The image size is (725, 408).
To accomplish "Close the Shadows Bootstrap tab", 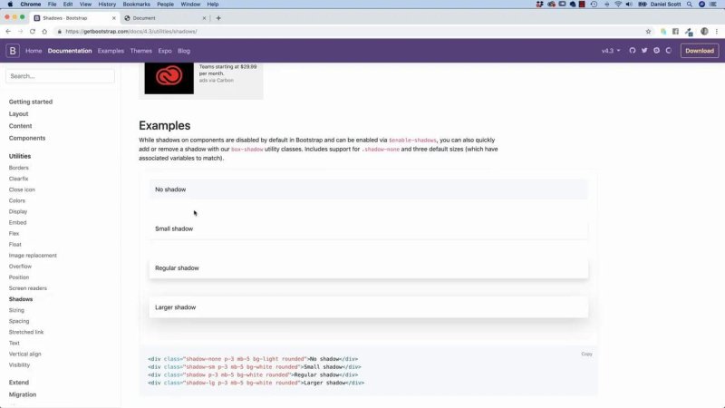I will [x=114, y=18].
